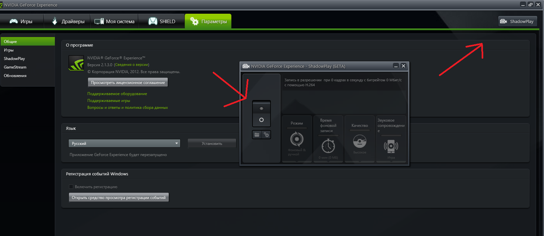The width and height of the screenshot is (544, 236).
Task: Open the Сведения о версии link
Action: point(131,65)
